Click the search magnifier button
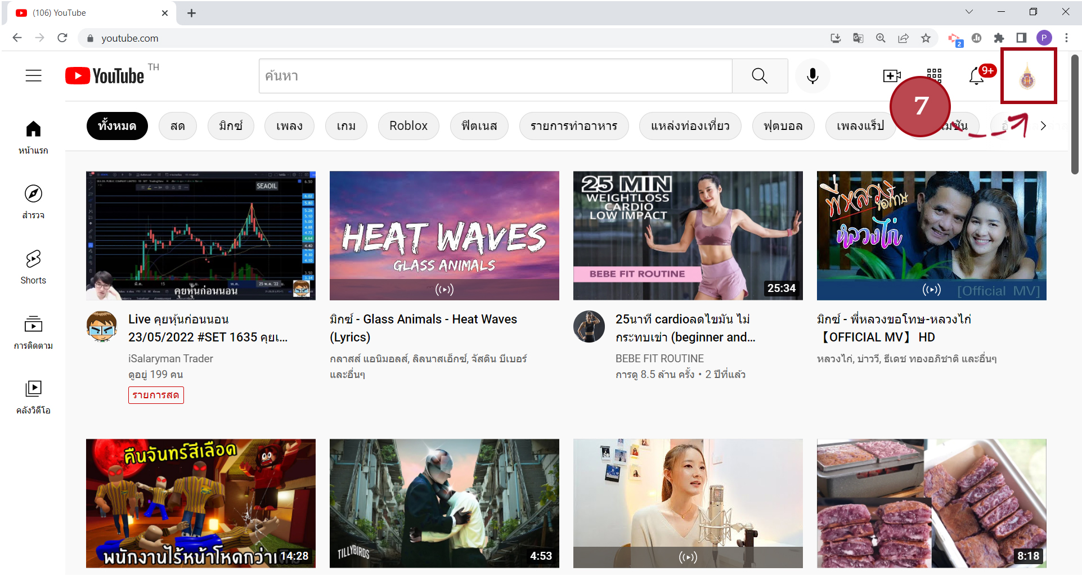 [760, 76]
